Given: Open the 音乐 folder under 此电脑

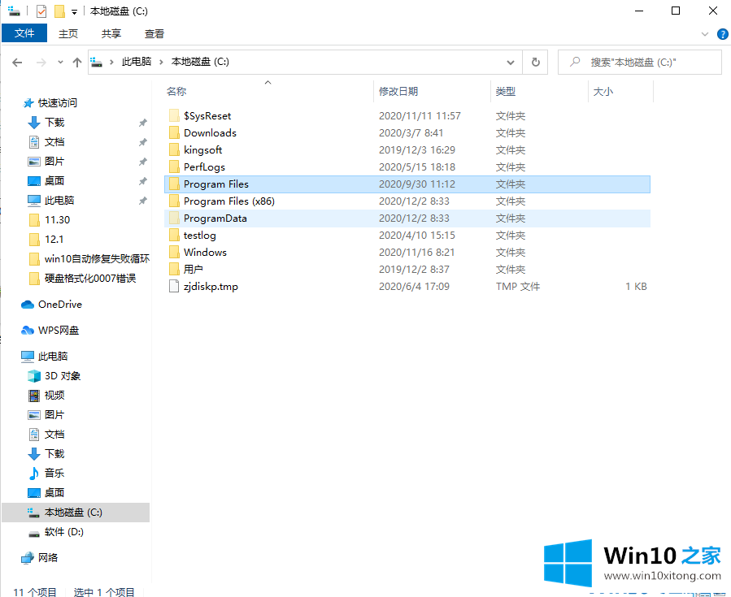Looking at the screenshot, I should pos(54,473).
